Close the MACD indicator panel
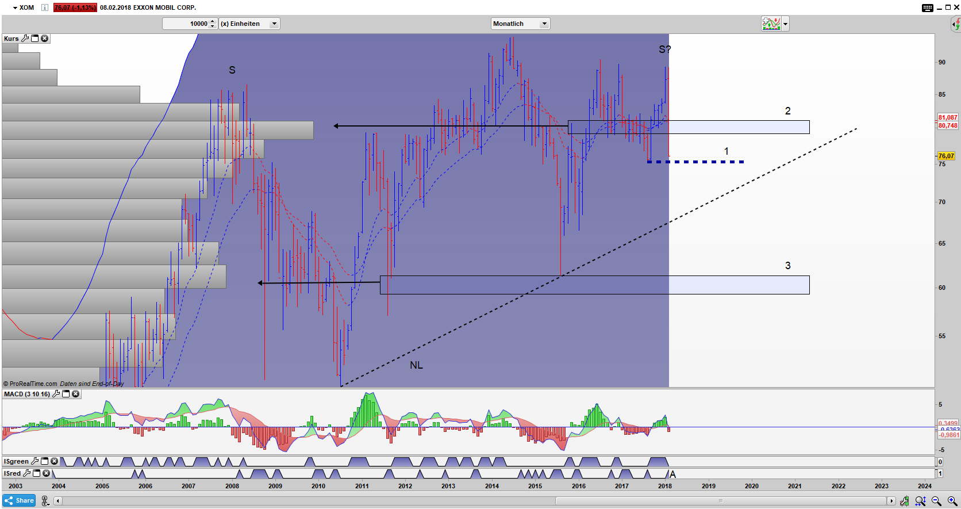 tap(75, 394)
